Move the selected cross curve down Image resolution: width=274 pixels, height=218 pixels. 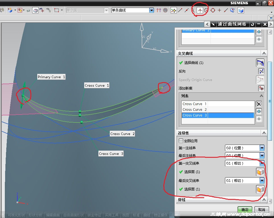259,119
